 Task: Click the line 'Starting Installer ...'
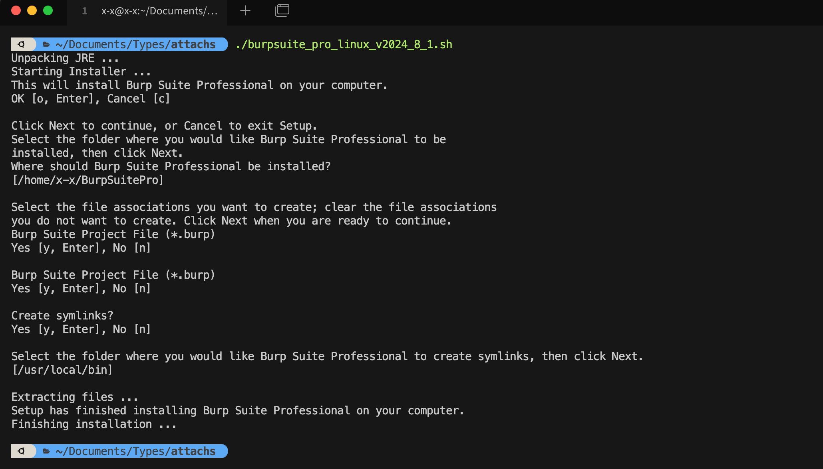coord(81,72)
